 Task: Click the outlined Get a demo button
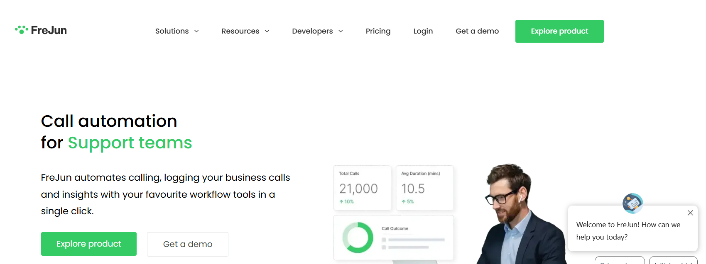pos(188,244)
